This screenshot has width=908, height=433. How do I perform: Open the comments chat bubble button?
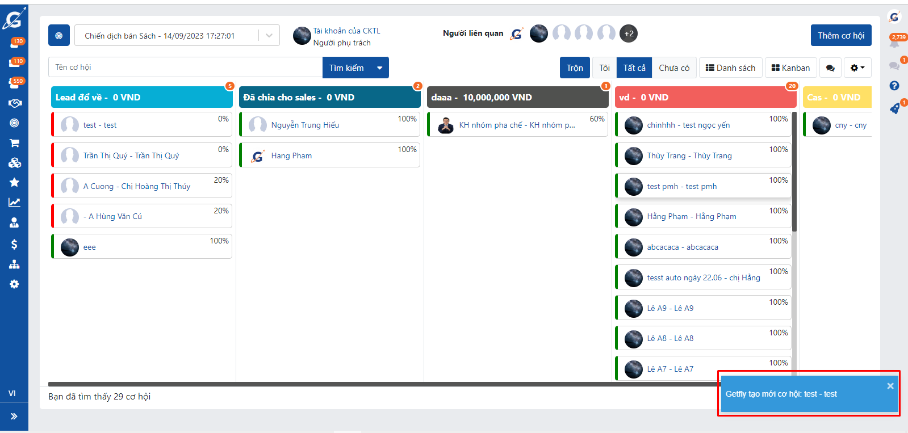point(830,68)
